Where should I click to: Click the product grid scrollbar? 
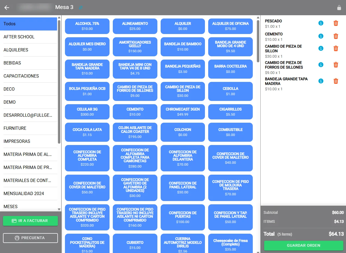coord(258,41)
